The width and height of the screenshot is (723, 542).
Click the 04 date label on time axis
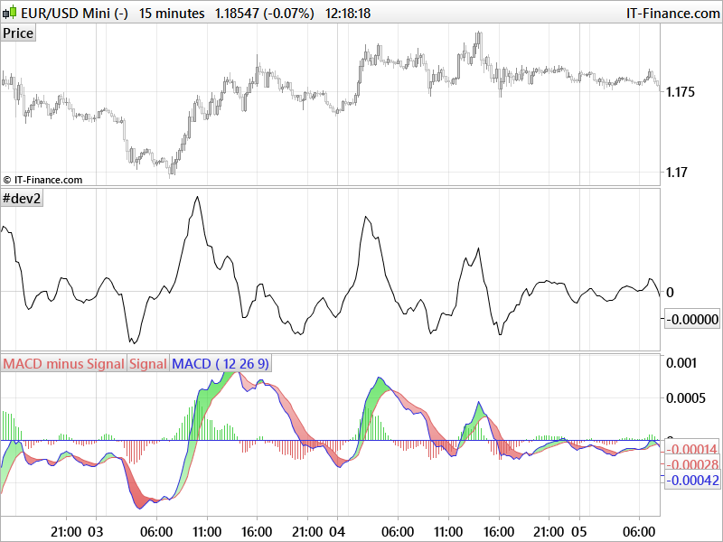click(x=337, y=532)
